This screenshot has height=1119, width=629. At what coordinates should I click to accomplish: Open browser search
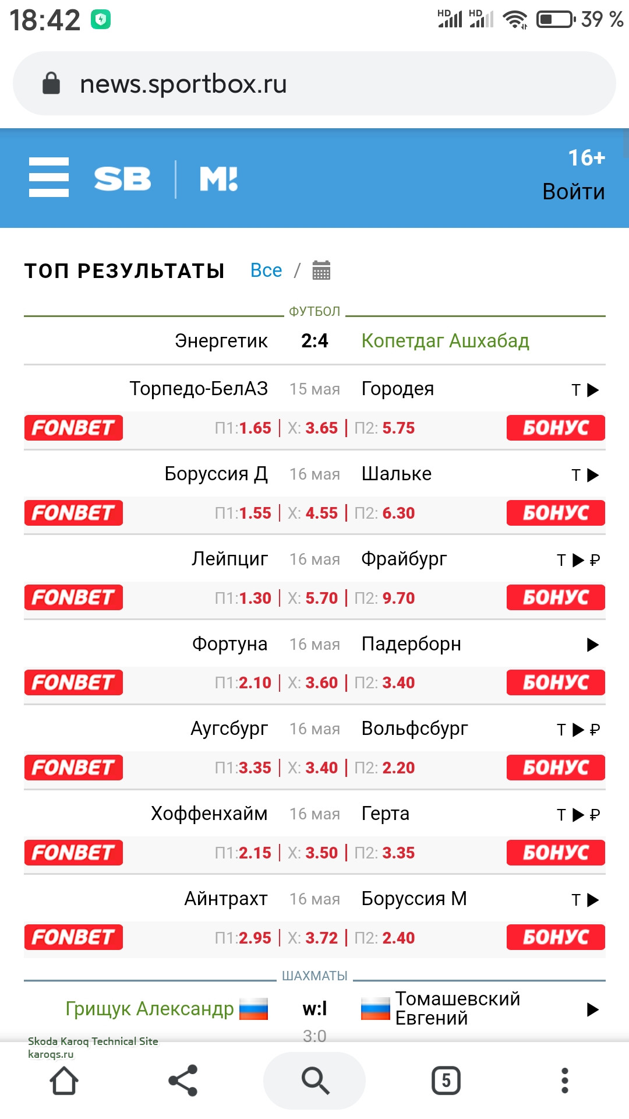point(314,1081)
